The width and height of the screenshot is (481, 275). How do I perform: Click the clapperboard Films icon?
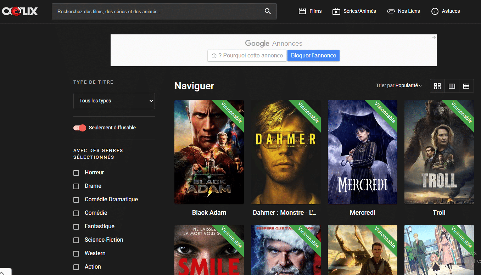pyautogui.click(x=302, y=11)
